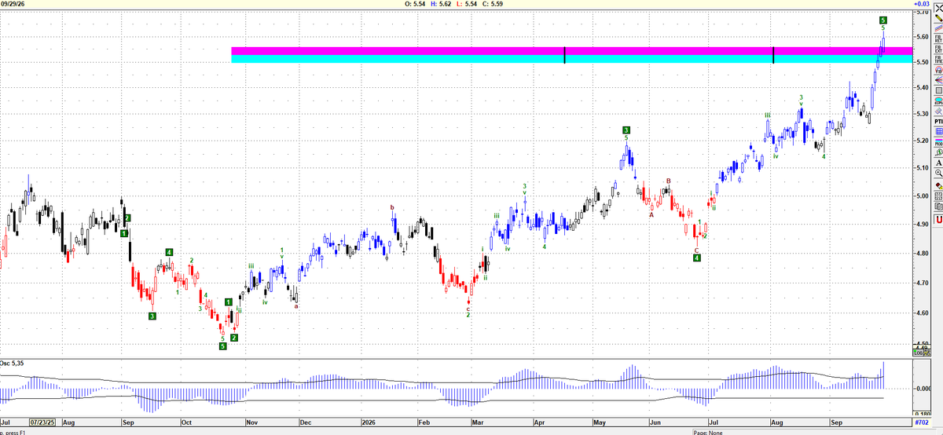Select the pencil drawing tool
The image size is (943, 435).
click(937, 17)
